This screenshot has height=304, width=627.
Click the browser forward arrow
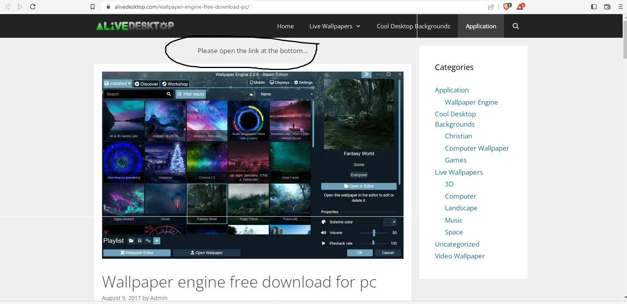20,7
